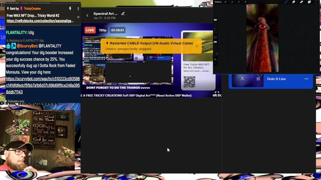Adjust Procreate brush size slider
Screen dimensions: 321x180
215,20
